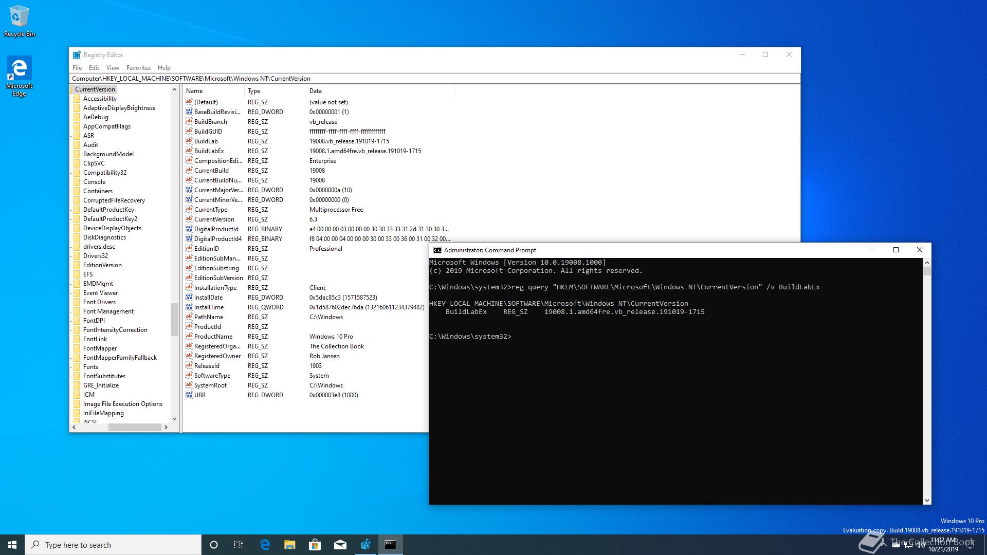Maximize the Command Prompt window
Viewport: 987px width, 555px height.
[896, 250]
